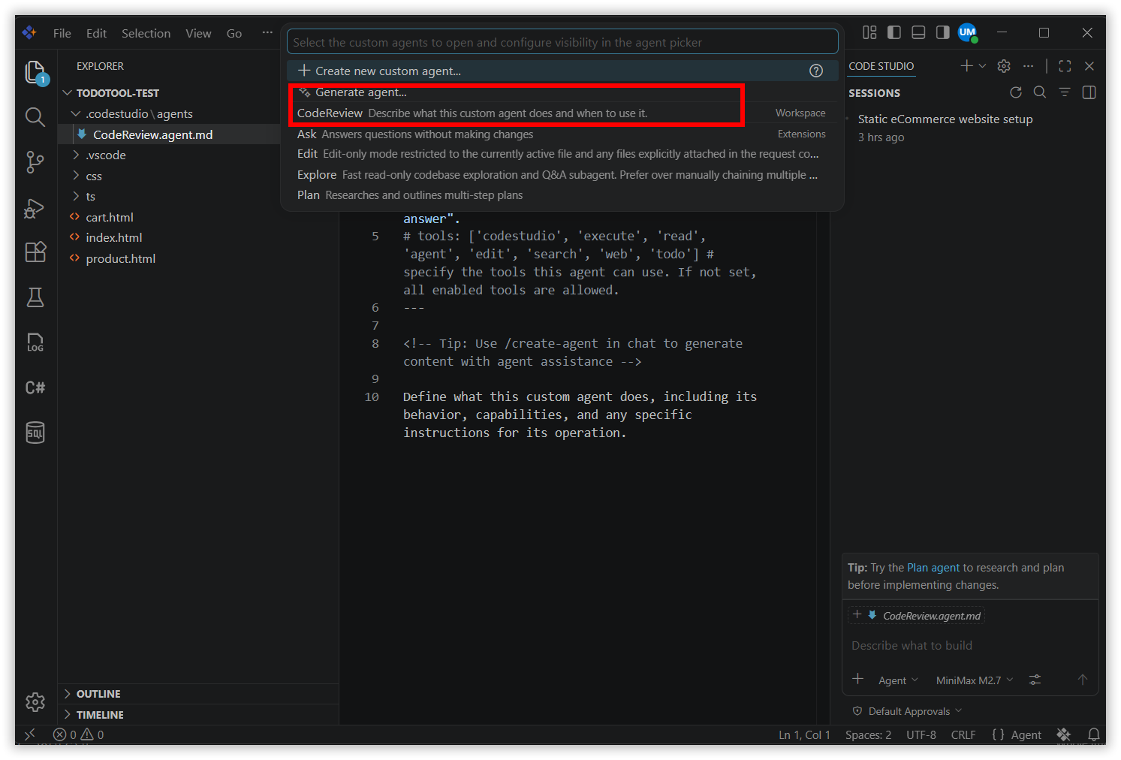Image resolution: width=1121 pixels, height=760 pixels.
Task: Click the Code Studio status bar icon
Action: [1063, 734]
